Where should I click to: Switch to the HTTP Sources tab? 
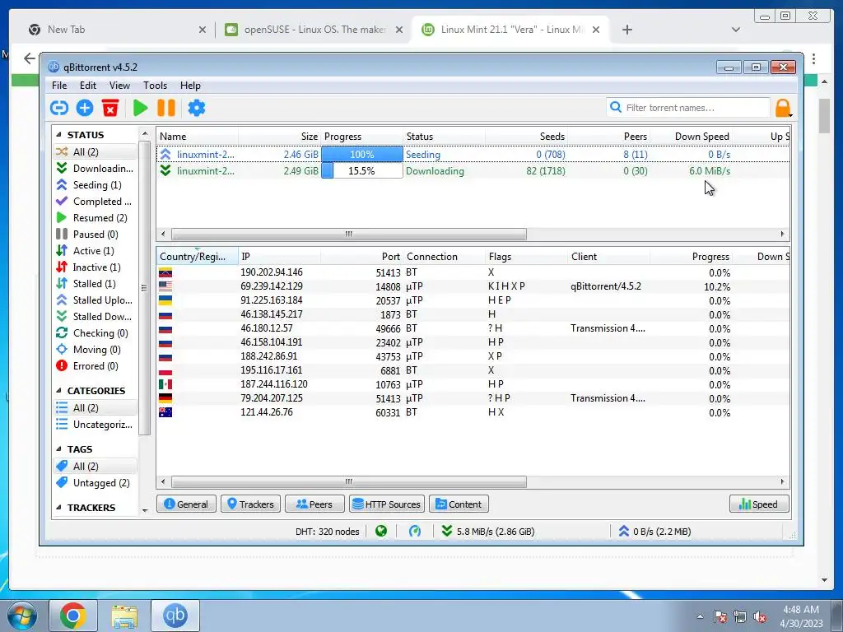(x=387, y=504)
